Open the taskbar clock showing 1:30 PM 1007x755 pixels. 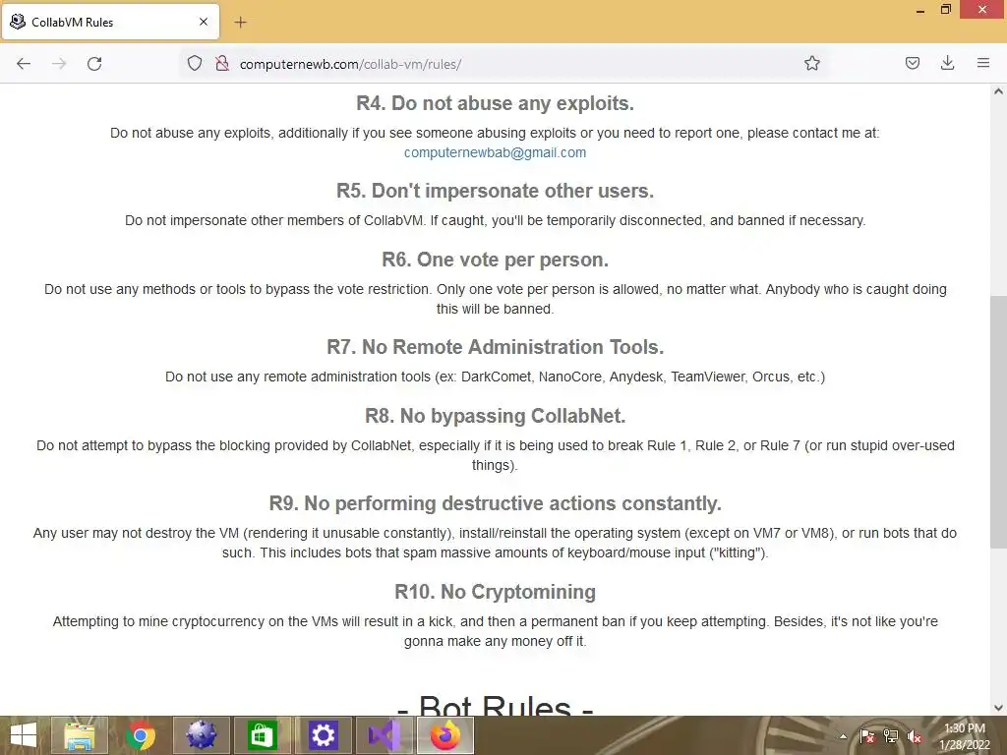[964, 736]
